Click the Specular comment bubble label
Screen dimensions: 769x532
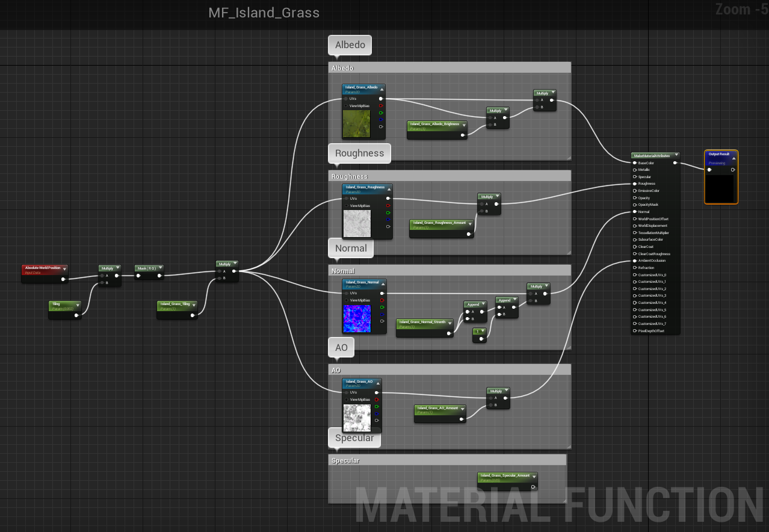pyautogui.click(x=354, y=438)
